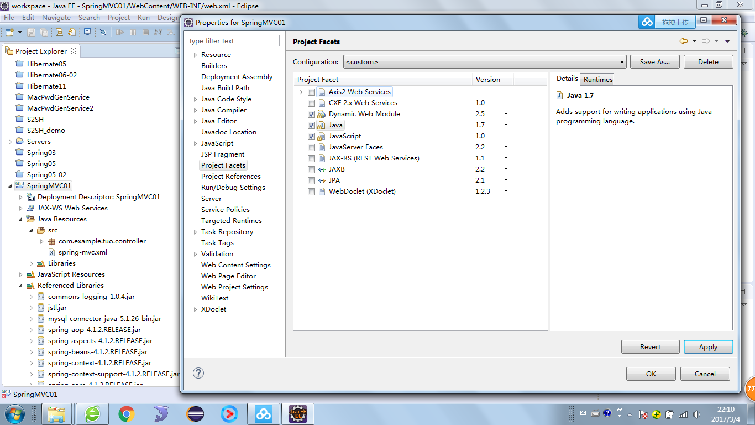Click the Save All icon in Eclipse toolbar

[44, 32]
